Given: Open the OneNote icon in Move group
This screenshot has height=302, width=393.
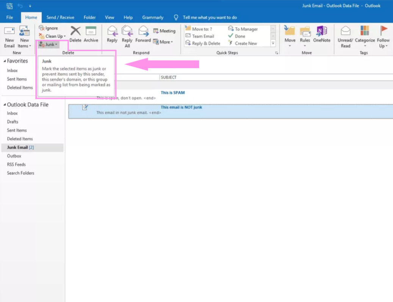Looking at the screenshot, I should [x=322, y=31].
